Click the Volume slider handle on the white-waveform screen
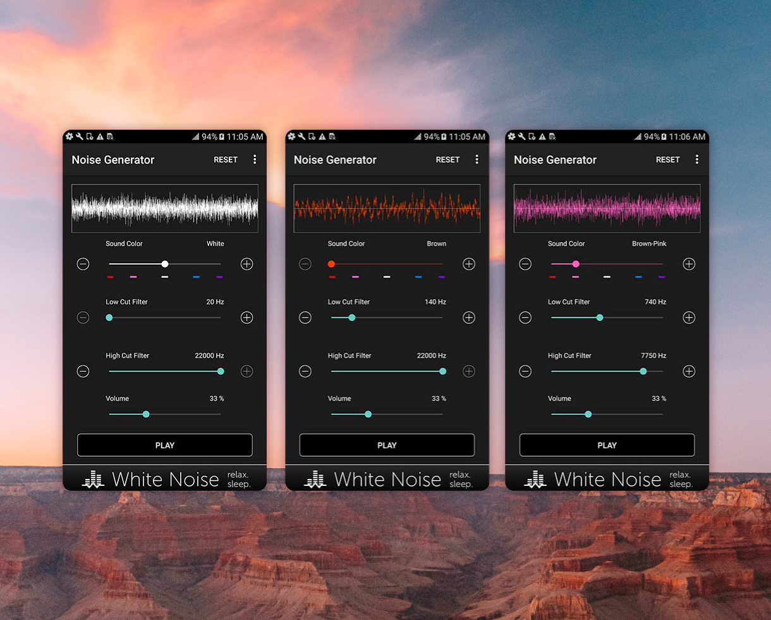 point(146,414)
